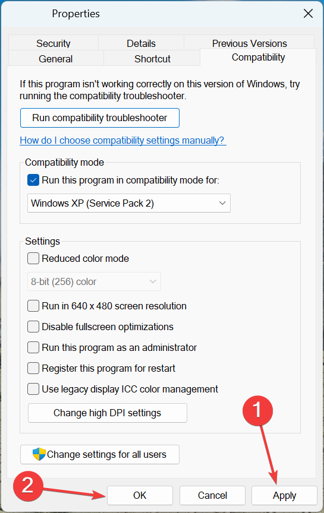
Task: Check Disable fullscreen optimizations
Action: (33, 327)
